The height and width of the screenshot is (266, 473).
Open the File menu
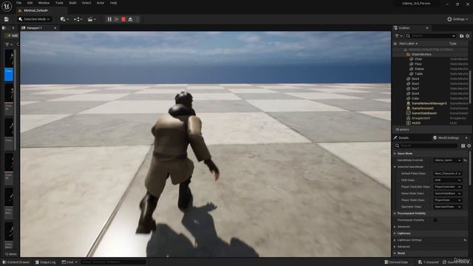click(18, 3)
